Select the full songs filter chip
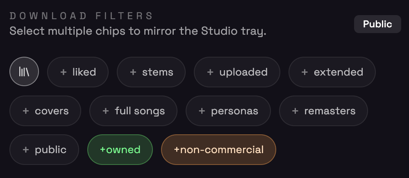This screenshot has height=178, width=409. [133, 111]
